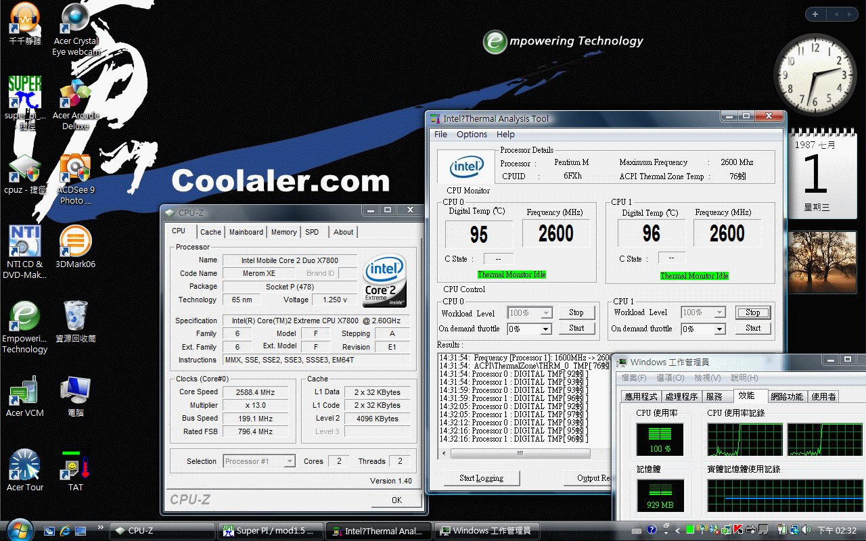Click the green square TAT tray icon
This screenshot has width=866, height=541.
tap(690, 530)
